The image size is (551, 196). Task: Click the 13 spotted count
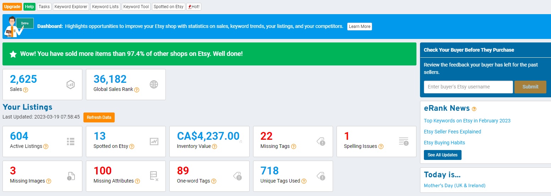coord(100,136)
